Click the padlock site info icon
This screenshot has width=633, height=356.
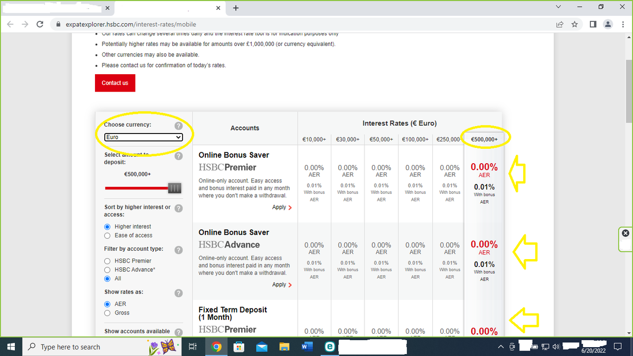[58, 24]
